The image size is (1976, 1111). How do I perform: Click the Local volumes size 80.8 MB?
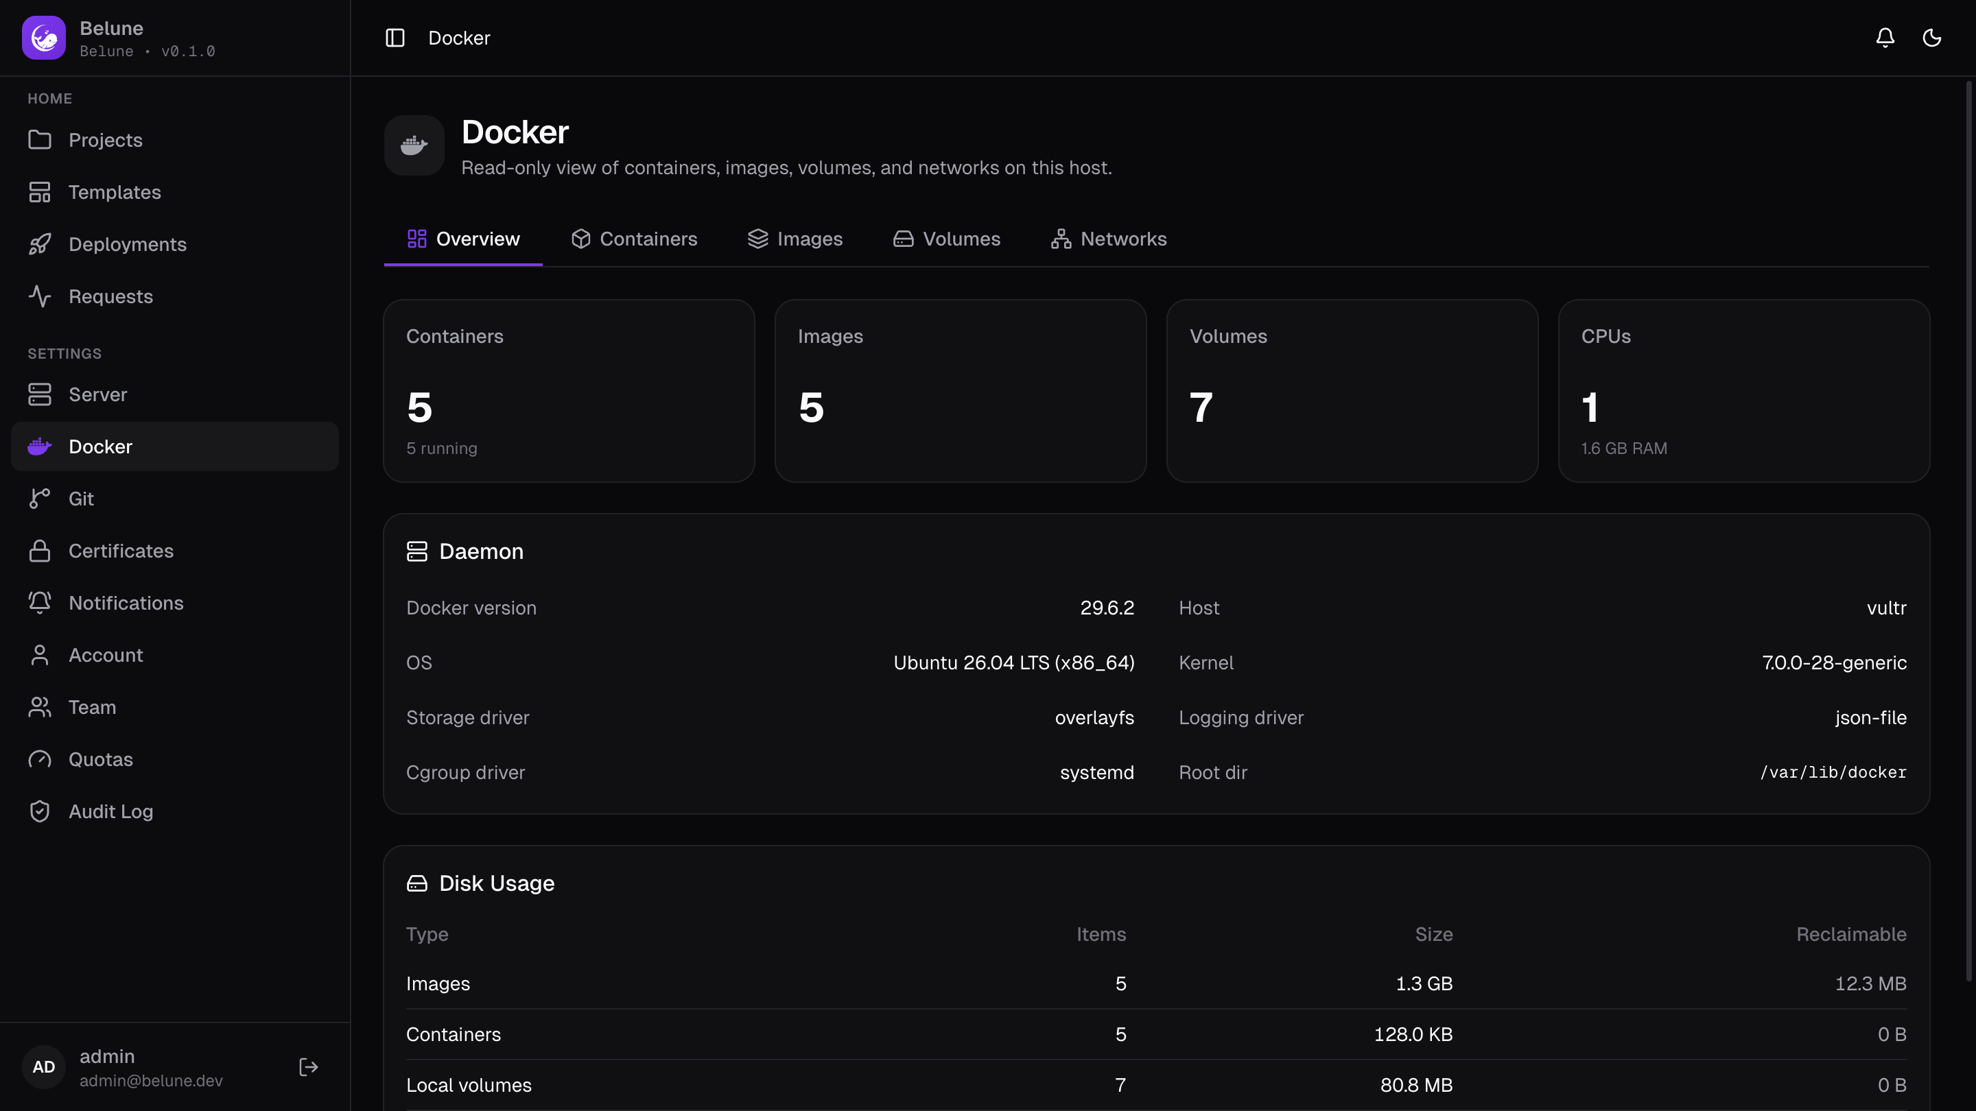[x=1416, y=1085]
